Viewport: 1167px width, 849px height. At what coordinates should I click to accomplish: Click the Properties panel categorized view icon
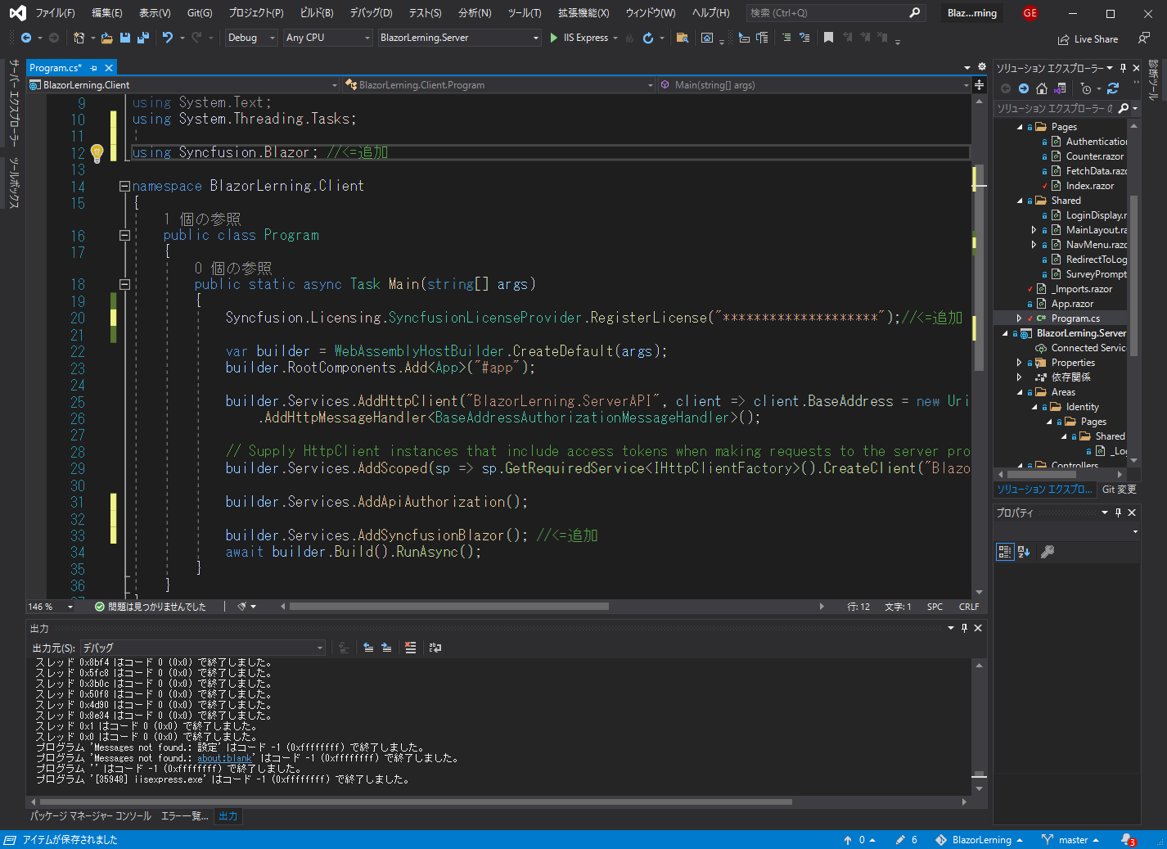pyautogui.click(x=1005, y=552)
